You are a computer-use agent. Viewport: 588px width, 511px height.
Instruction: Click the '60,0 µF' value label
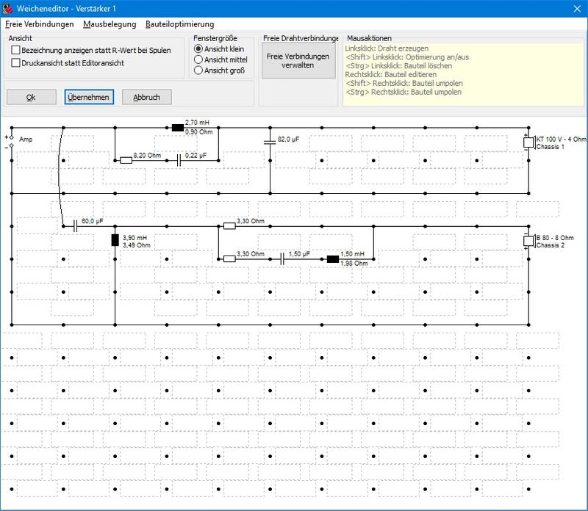click(x=93, y=221)
